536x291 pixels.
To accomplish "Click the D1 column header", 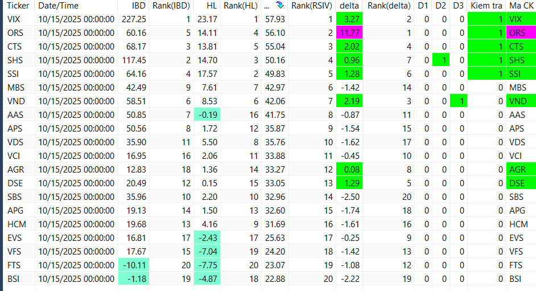I will tap(423, 6).
